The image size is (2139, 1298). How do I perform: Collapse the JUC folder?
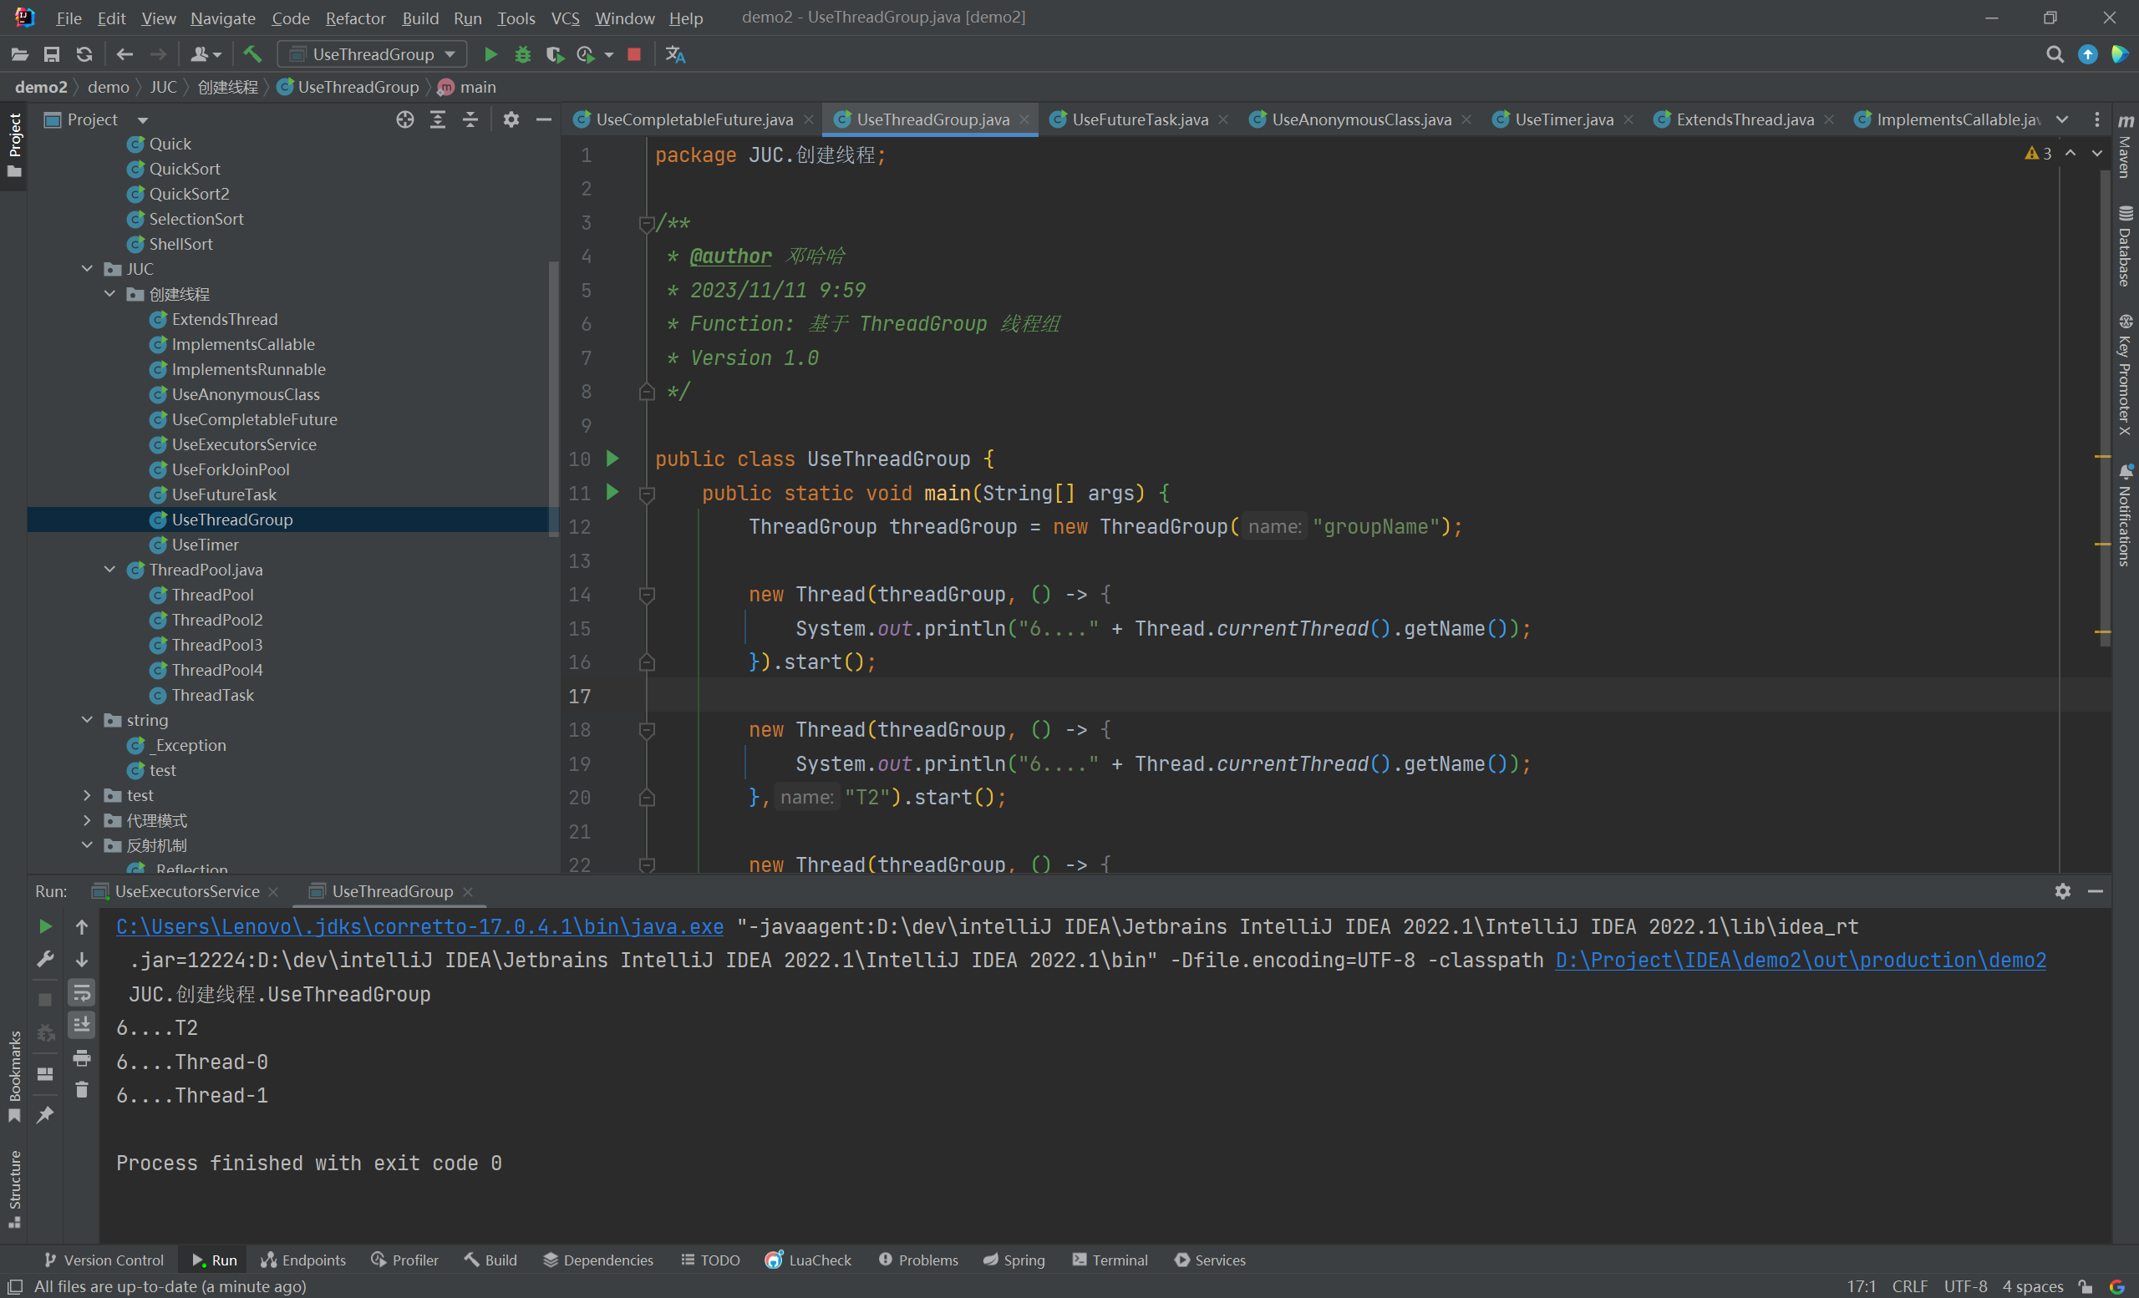point(87,269)
